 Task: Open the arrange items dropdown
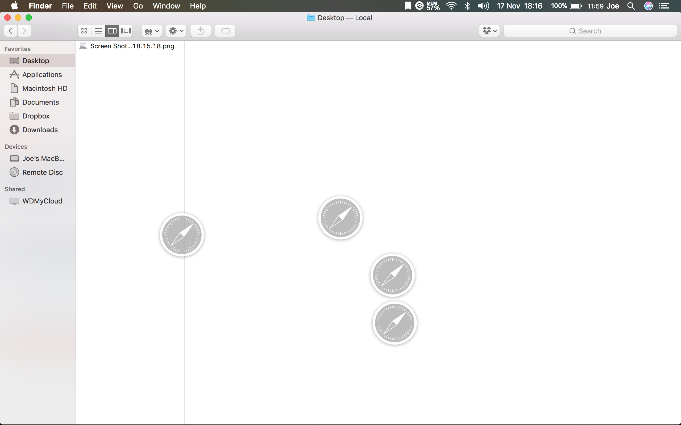(151, 31)
